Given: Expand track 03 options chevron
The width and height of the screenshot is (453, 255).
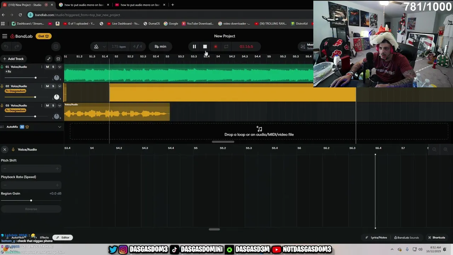Looking at the screenshot, I should coord(59,106).
